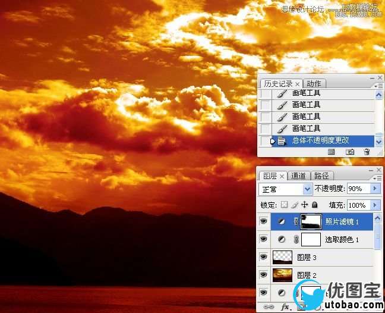Create new snapshot camera icon
Image resolution: width=385 pixels, height=313 pixels.
click(x=349, y=152)
